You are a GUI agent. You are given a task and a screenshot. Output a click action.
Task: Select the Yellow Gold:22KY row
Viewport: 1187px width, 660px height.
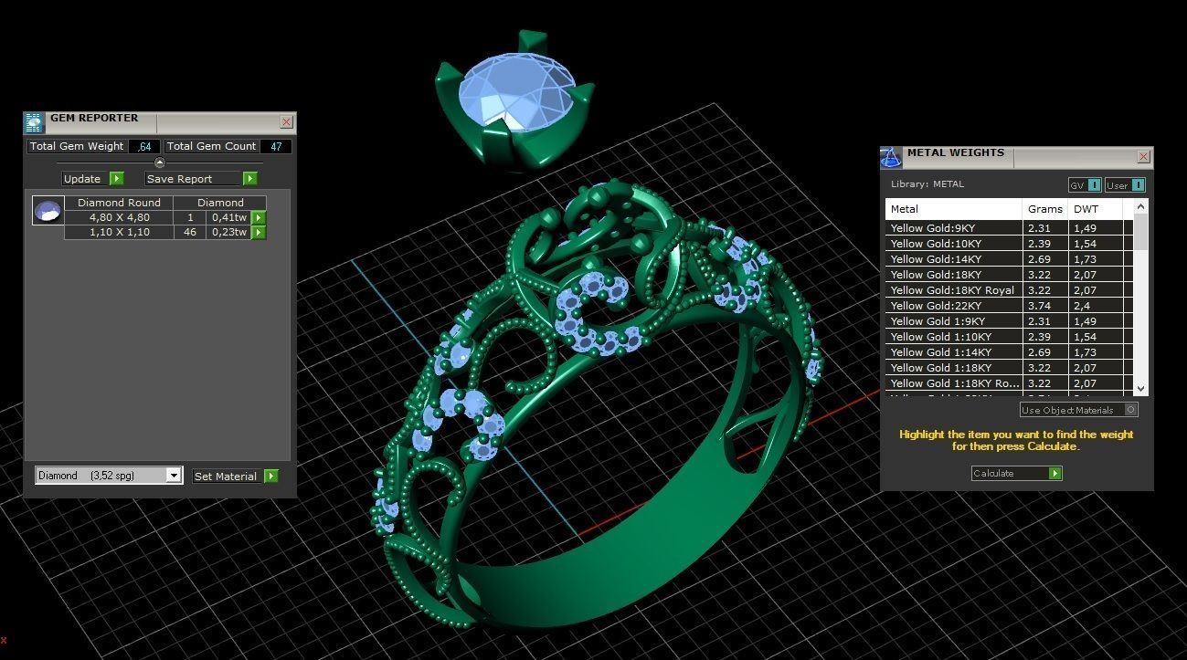tap(1009, 306)
